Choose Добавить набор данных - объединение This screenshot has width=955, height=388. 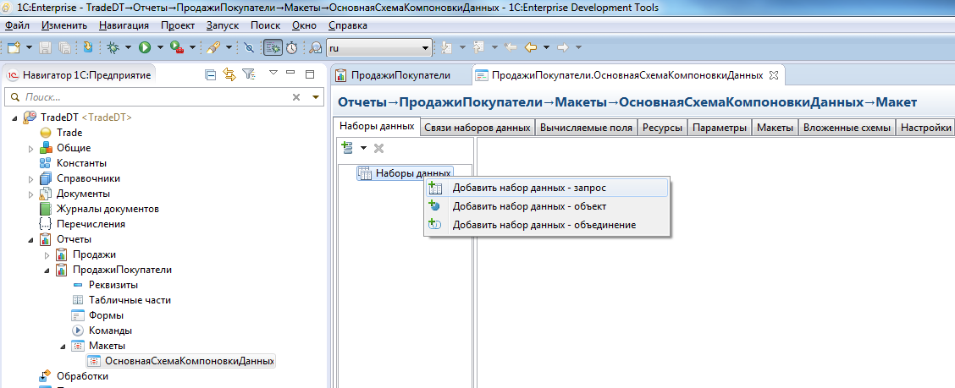pos(547,224)
